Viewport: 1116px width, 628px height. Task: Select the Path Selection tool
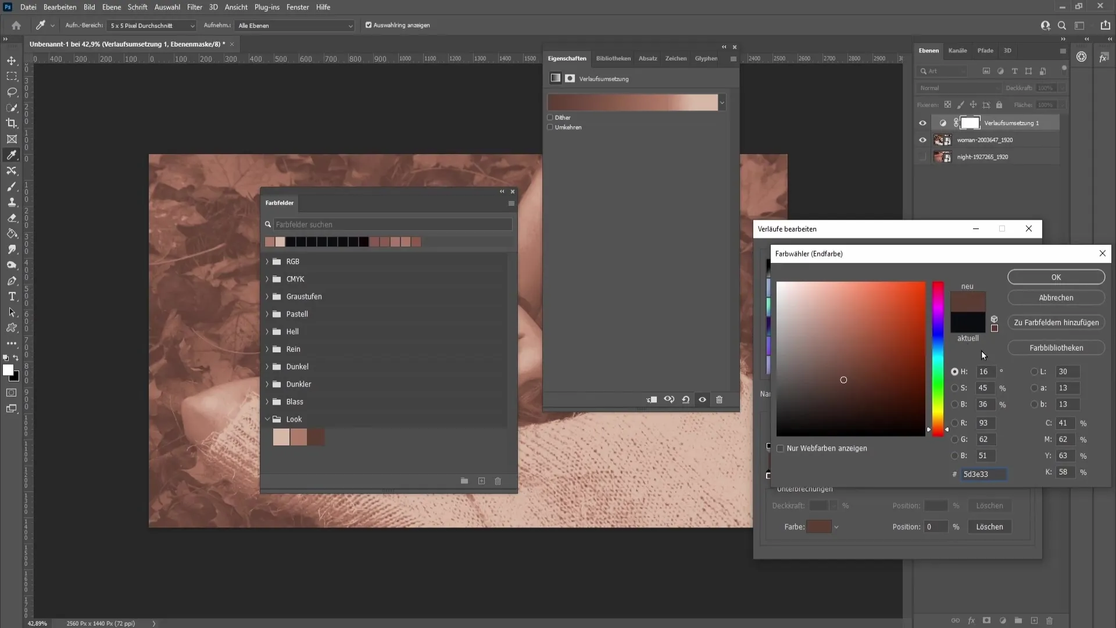(12, 312)
